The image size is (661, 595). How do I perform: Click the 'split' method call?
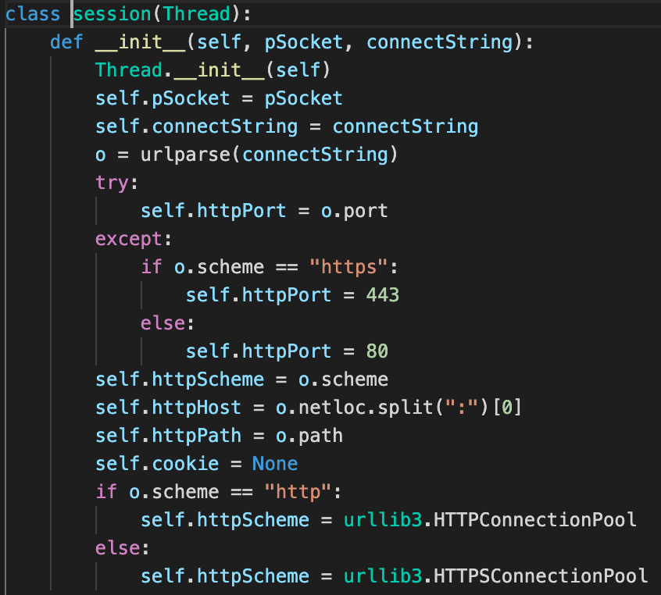[412, 408]
